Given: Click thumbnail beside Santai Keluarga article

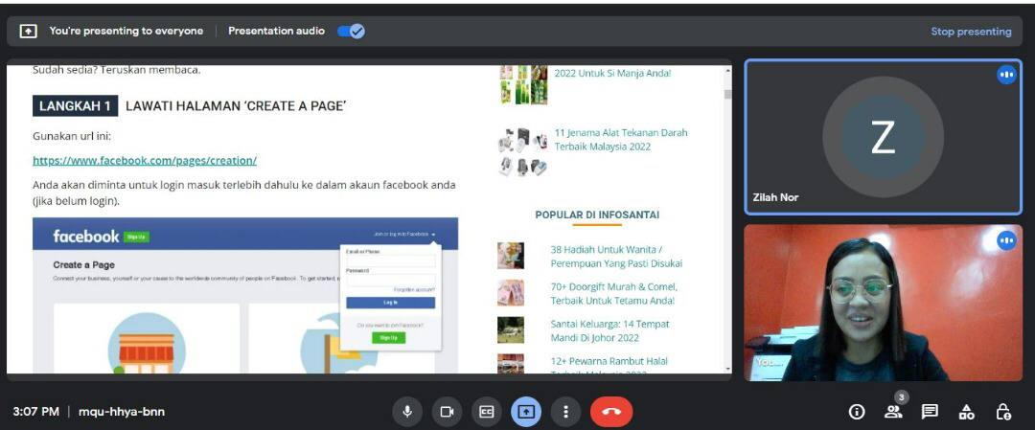Looking at the screenshot, I should [511, 330].
